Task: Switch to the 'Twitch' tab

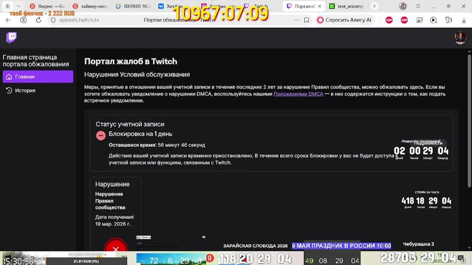Action: point(261,6)
